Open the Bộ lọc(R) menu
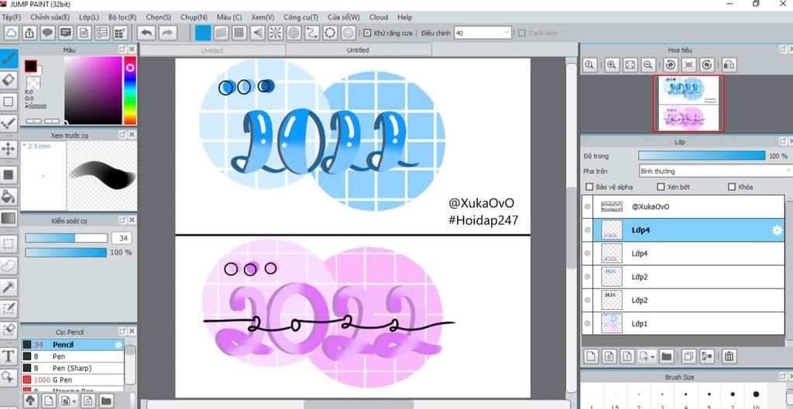Image resolution: width=793 pixels, height=409 pixels. [x=122, y=17]
